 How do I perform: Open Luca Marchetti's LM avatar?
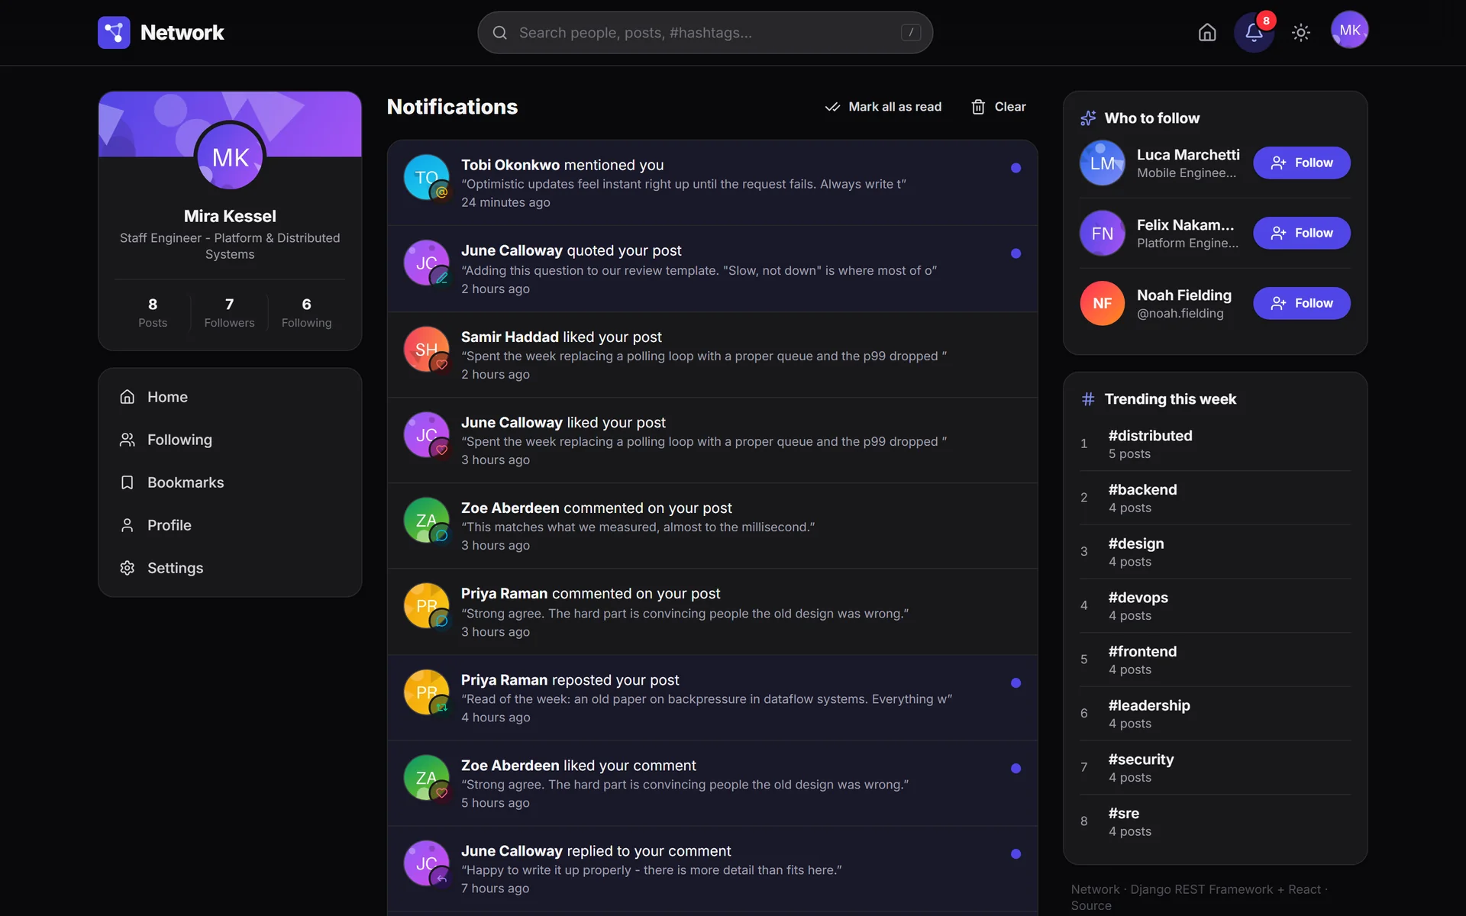(x=1102, y=163)
